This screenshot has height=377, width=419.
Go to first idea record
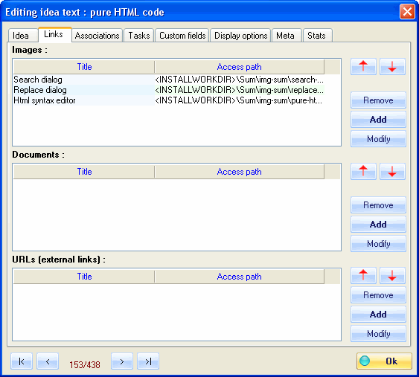[x=22, y=361]
